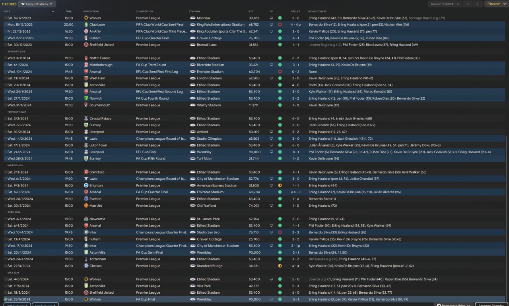The height and width of the screenshot is (306, 509).
Task: Sort fixtures by the Date column header
Action: click(7, 12)
